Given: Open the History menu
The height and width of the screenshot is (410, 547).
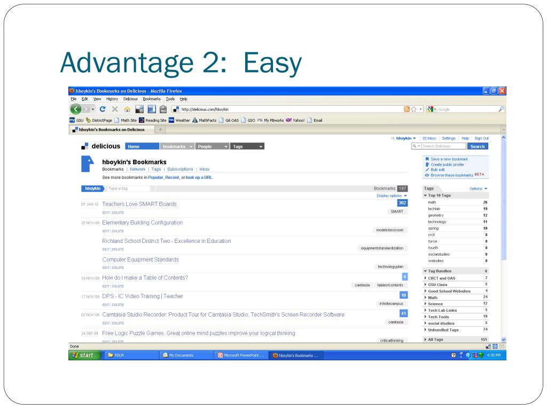Looking at the screenshot, I should 112,99.
